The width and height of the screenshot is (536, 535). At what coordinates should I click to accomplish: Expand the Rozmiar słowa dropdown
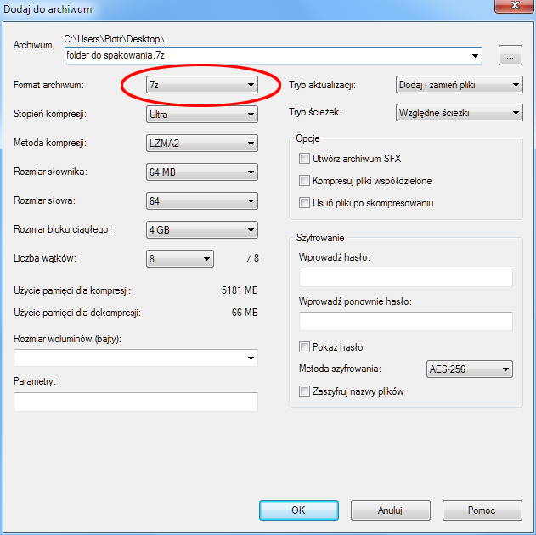point(201,201)
